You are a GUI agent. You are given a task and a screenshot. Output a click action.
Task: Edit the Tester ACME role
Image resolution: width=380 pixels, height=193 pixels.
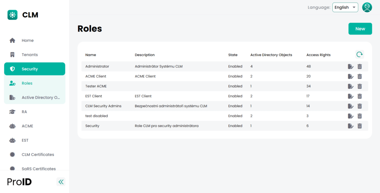tap(351, 86)
